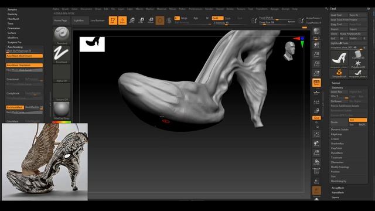Open the Brush menu
This screenshot has height=211, width=375.
tap(65, 9)
